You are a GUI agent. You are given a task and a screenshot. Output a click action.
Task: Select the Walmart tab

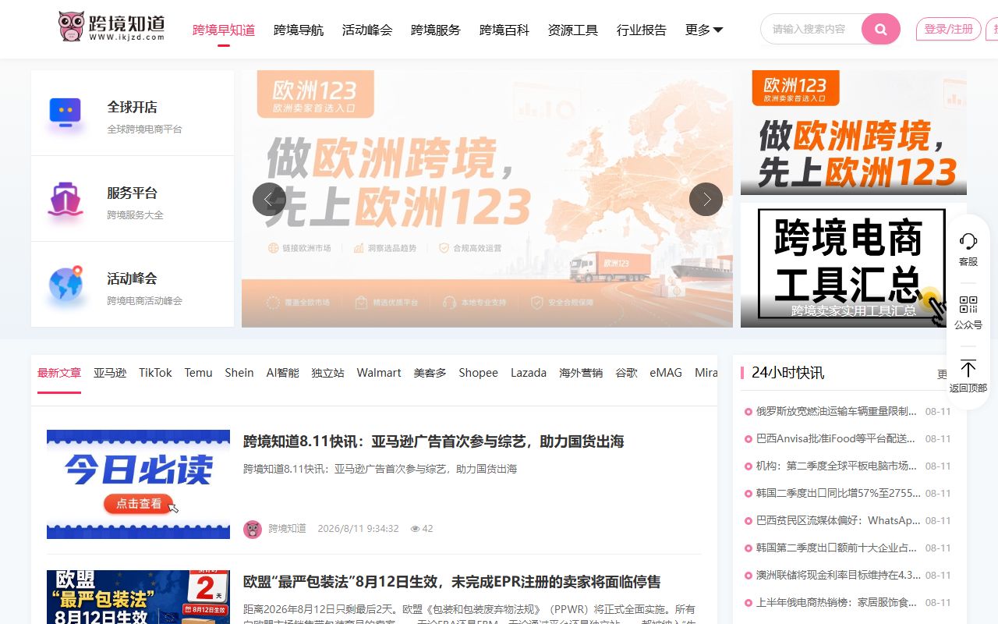pos(379,373)
